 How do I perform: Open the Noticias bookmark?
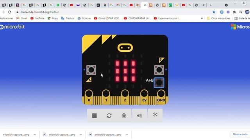84,18
